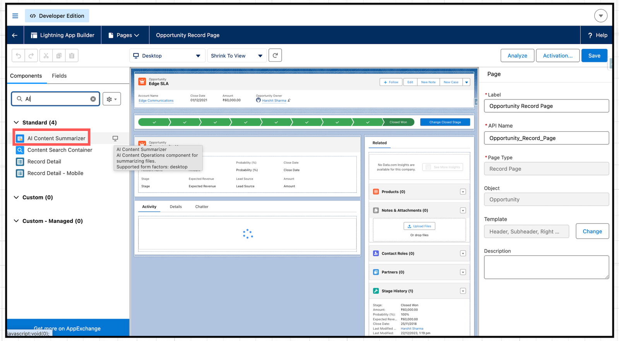Open the Activation settings
The height and width of the screenshot is (341, 619).
(x=557, y=56)
